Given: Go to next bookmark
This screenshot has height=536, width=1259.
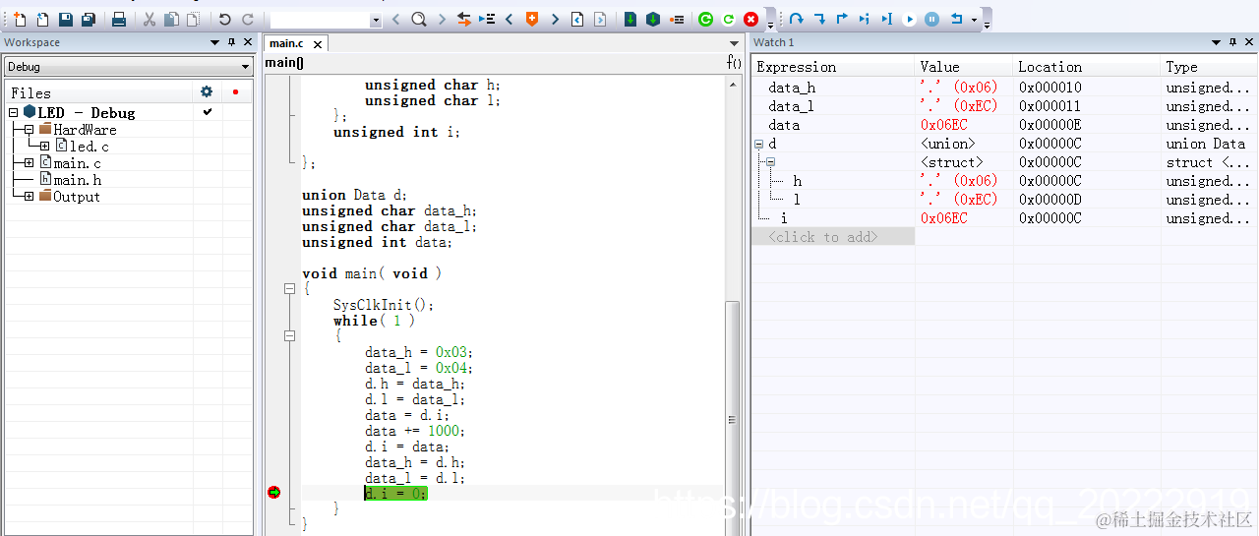Looking at the screenshot, I should pyautogui.click(x=555, y=20).
